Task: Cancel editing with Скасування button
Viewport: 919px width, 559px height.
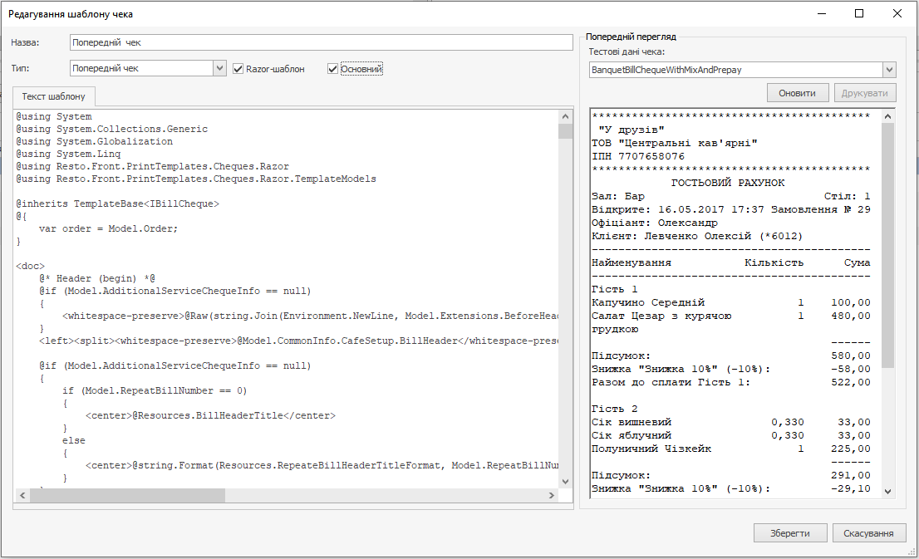Action: [868, 533]
